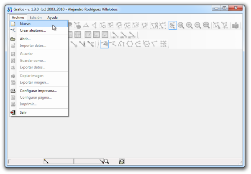Click the plain triangle graph toolbar icon
This screenshot has width=251, height=174.
86,25
